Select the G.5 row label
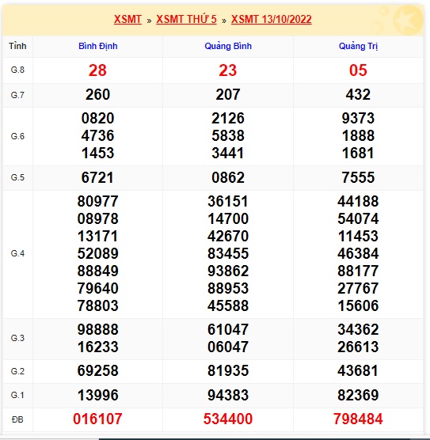This screenshot has height=440, width=430. click(x=17, y=177)
